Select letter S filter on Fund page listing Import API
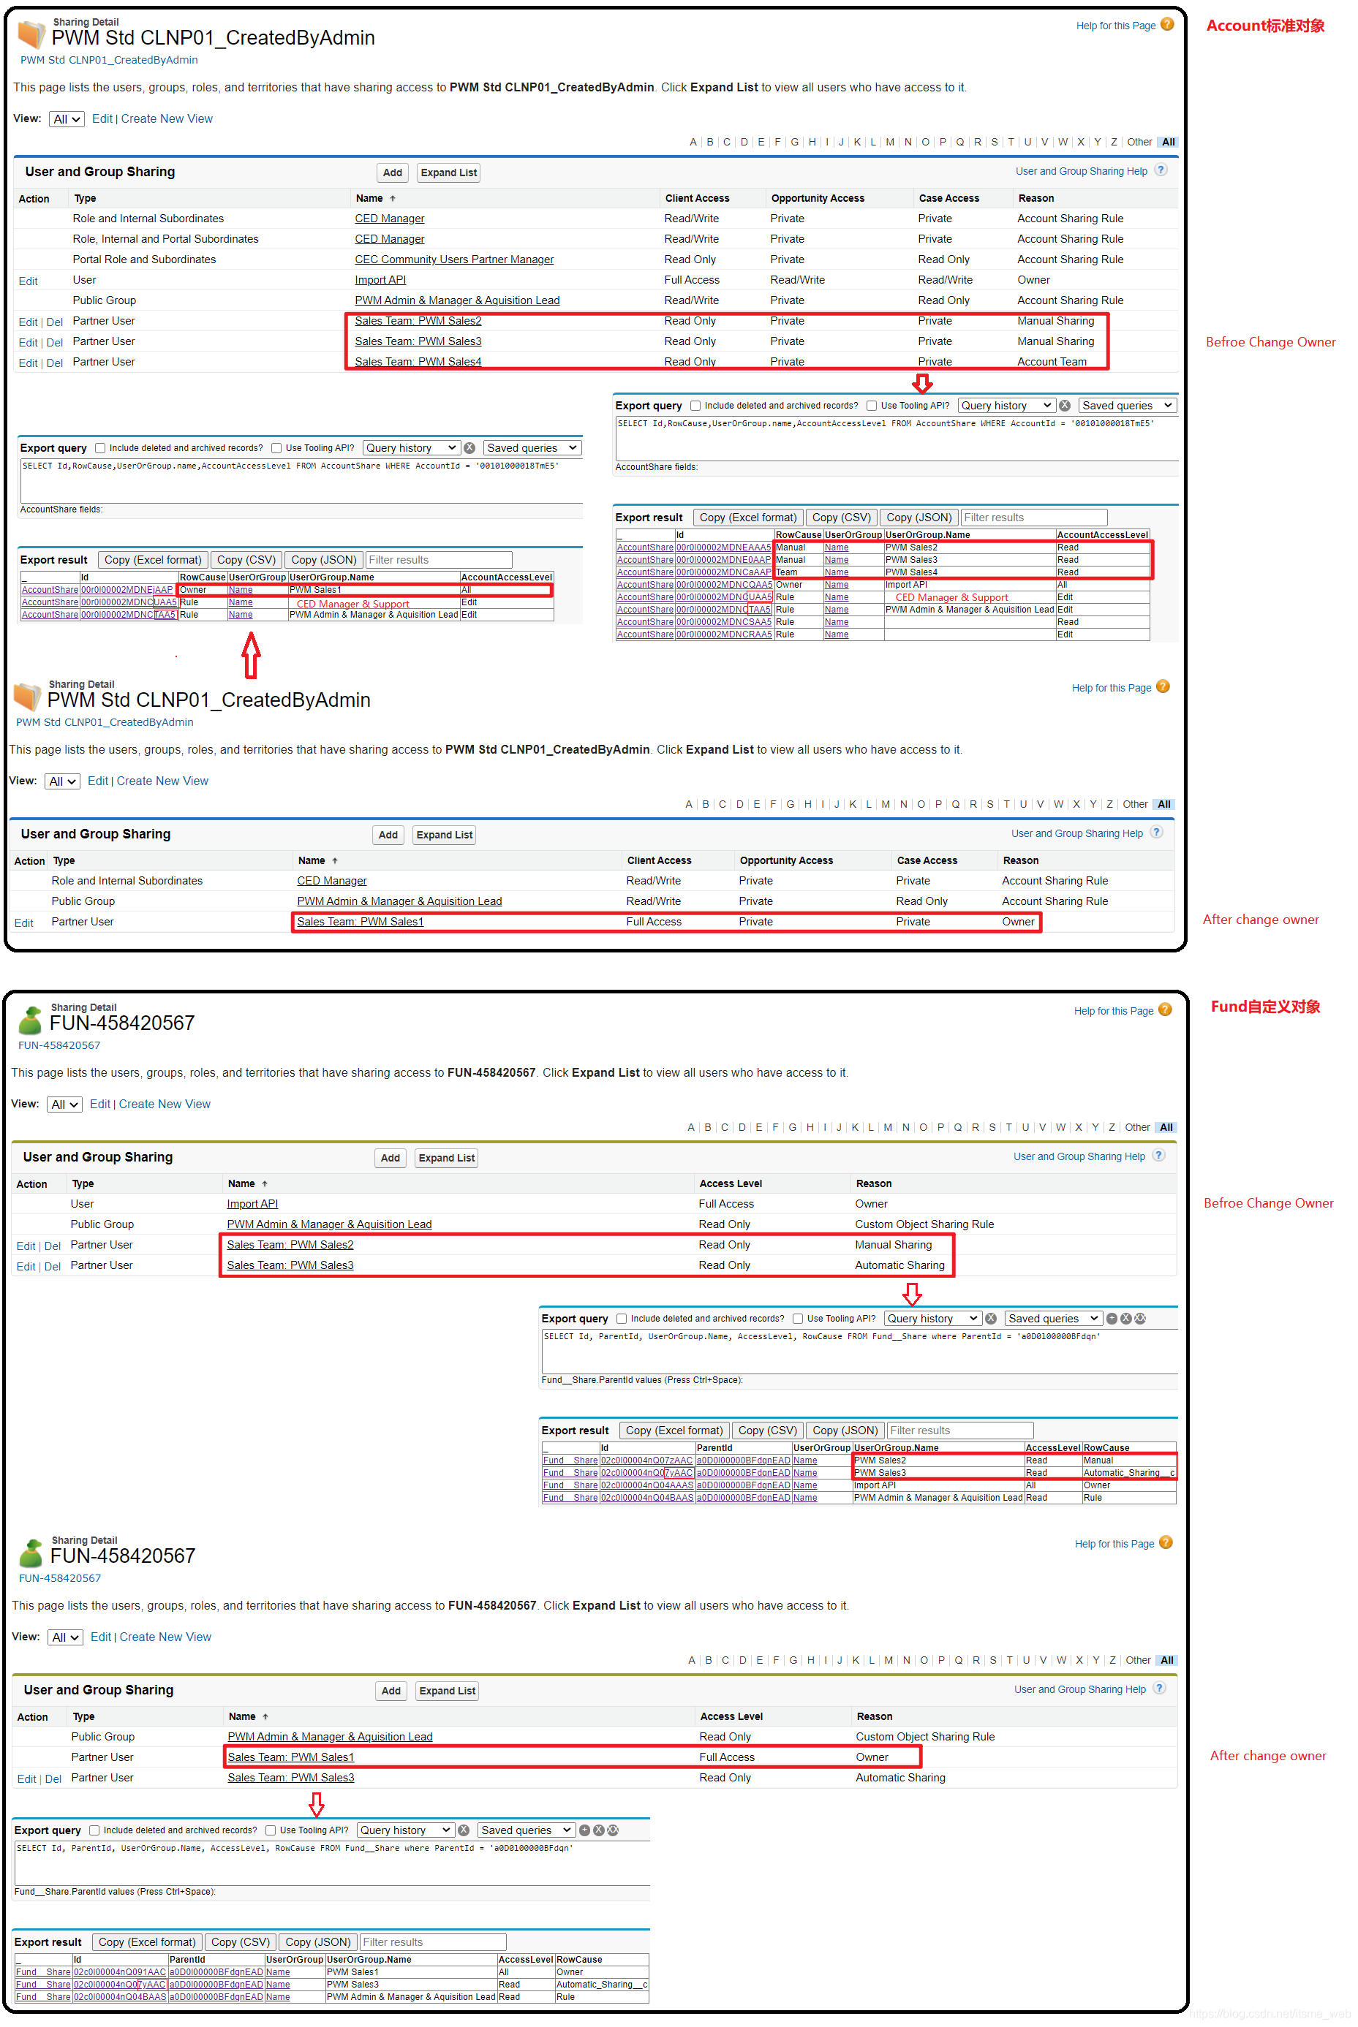The image size is (1358, 2027). tap(992, 1127)
